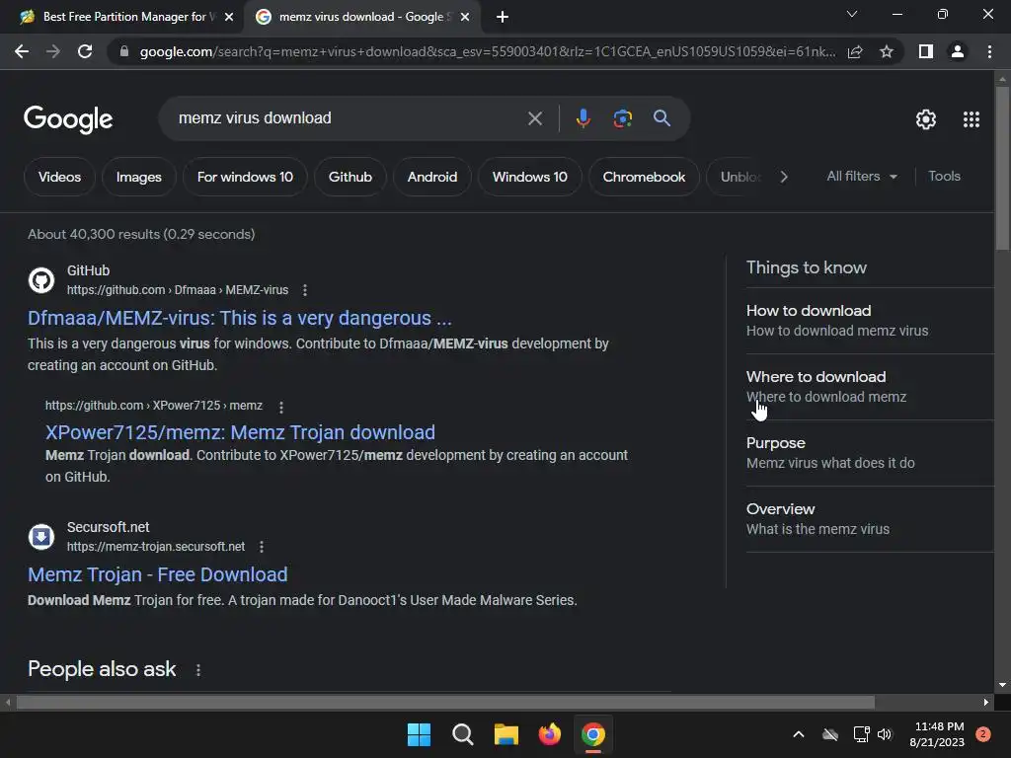Open Chrome three-dot customize menu

(x=989, y=51)
